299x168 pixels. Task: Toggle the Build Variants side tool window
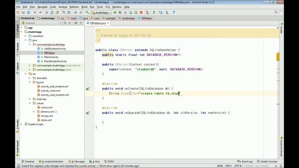(x=18, y=148)
